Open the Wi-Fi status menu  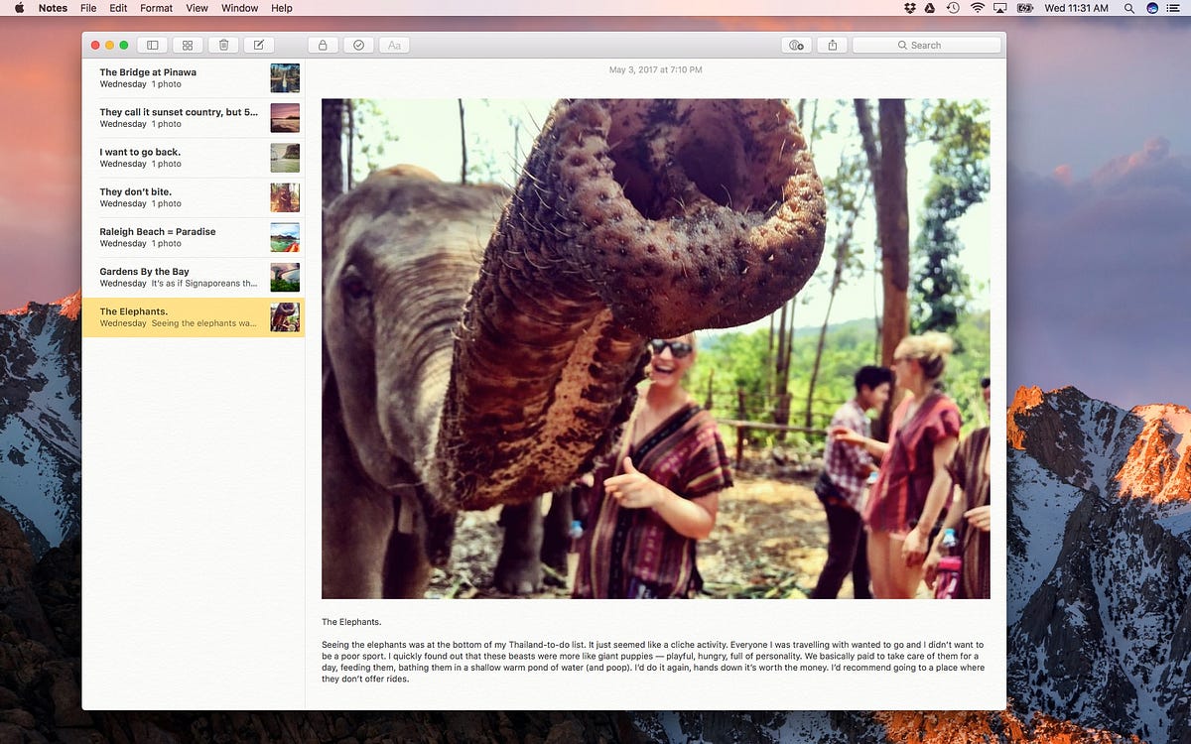click(977, 8)
